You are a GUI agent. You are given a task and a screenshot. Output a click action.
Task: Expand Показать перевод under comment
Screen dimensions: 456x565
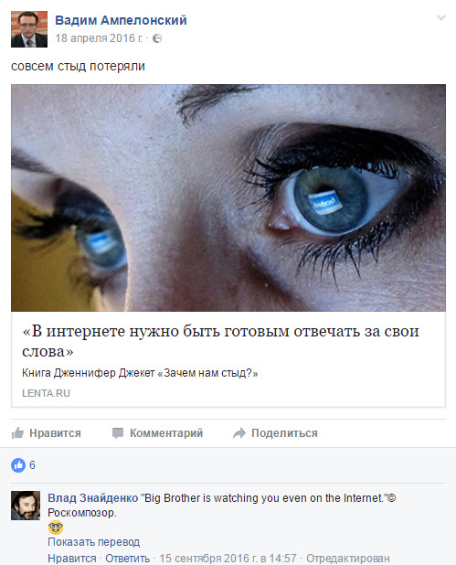93,542
